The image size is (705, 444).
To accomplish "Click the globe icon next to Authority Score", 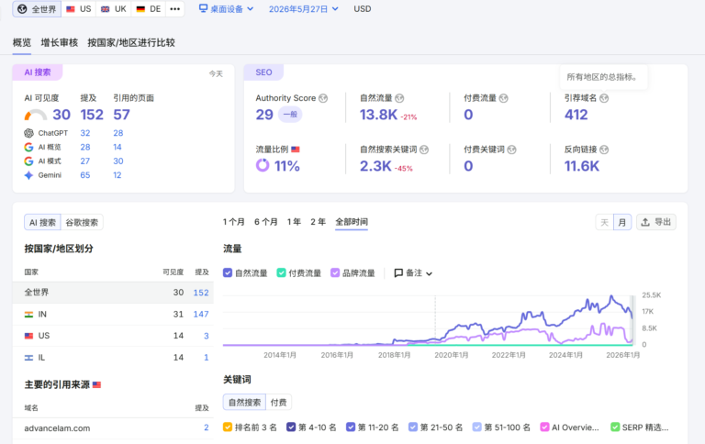I will click(323, 98).
